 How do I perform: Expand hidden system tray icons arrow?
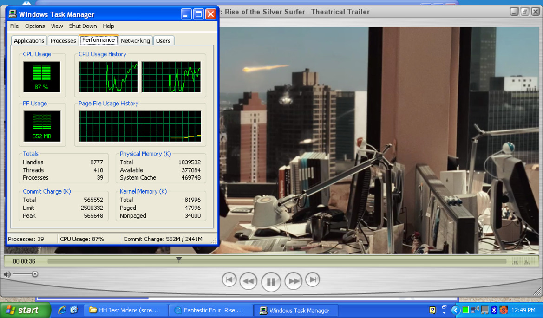455,310
